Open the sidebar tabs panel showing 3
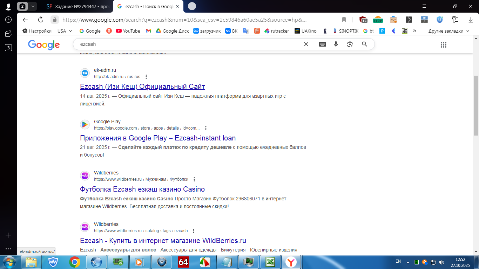Viewport: 479px width, 269px height. 8,48
